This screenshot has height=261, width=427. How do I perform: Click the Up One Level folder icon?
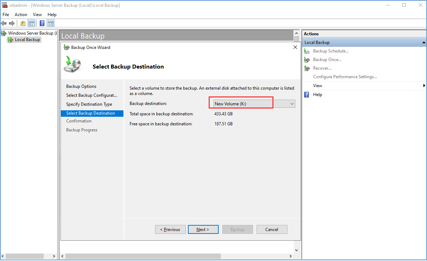pos(23,24)
